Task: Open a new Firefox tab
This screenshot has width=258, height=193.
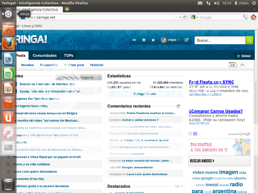Action: [x=67, y=9]
